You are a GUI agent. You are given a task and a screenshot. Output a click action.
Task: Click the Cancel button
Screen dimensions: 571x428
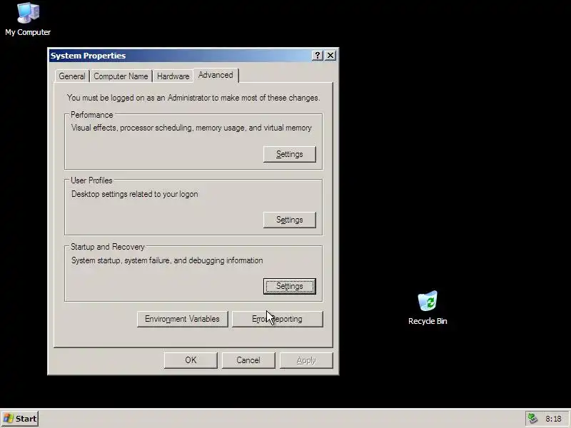pos(248,360)
